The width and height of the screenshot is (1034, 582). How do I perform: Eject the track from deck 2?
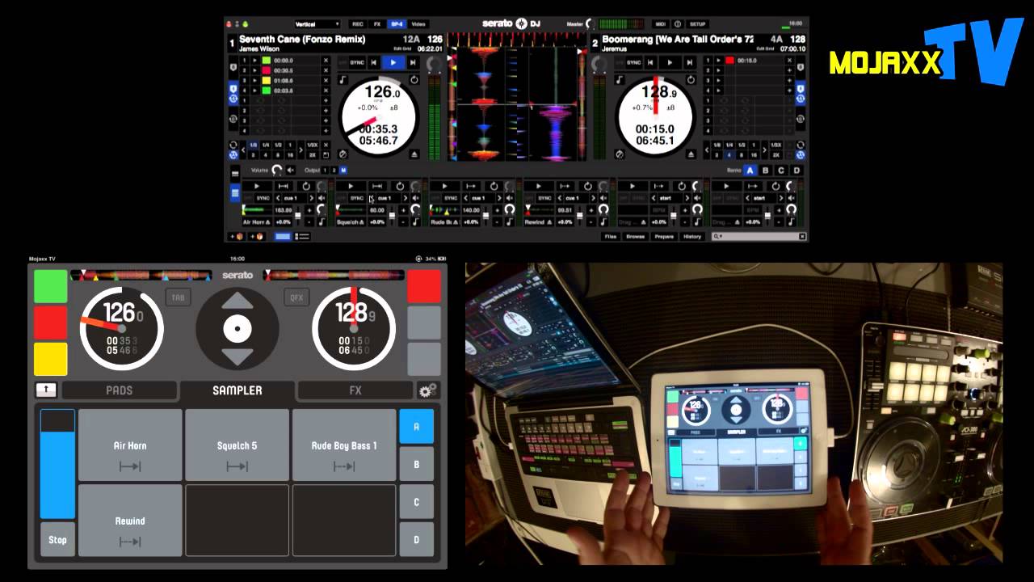(x=691, y=154)
